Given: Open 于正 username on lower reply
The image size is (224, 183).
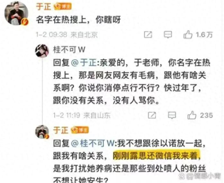Looking at the screenshot, I should tap(61, 130).
